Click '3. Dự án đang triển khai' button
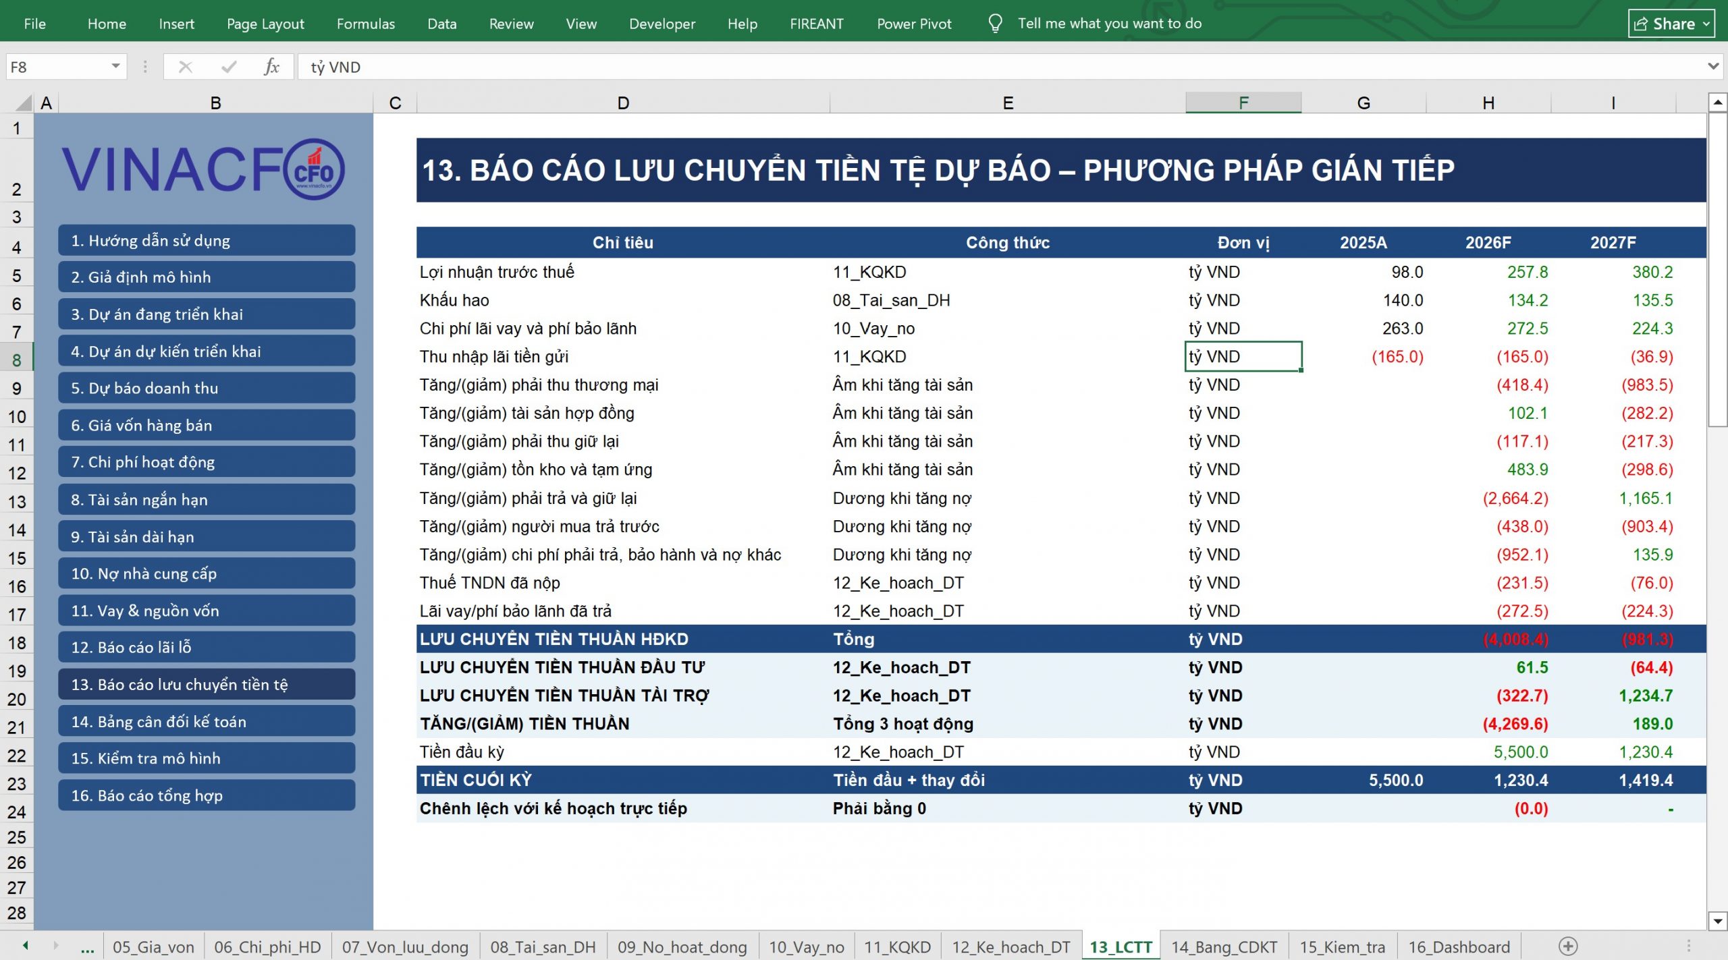This screenshot has width=1728, height=960. click(x=207, y=314)
